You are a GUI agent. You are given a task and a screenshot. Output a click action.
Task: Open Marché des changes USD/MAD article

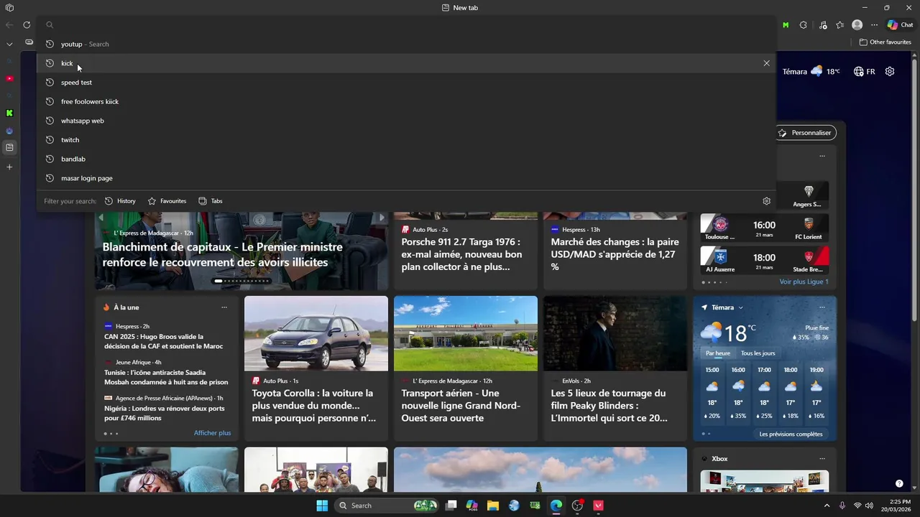[615, 254]
